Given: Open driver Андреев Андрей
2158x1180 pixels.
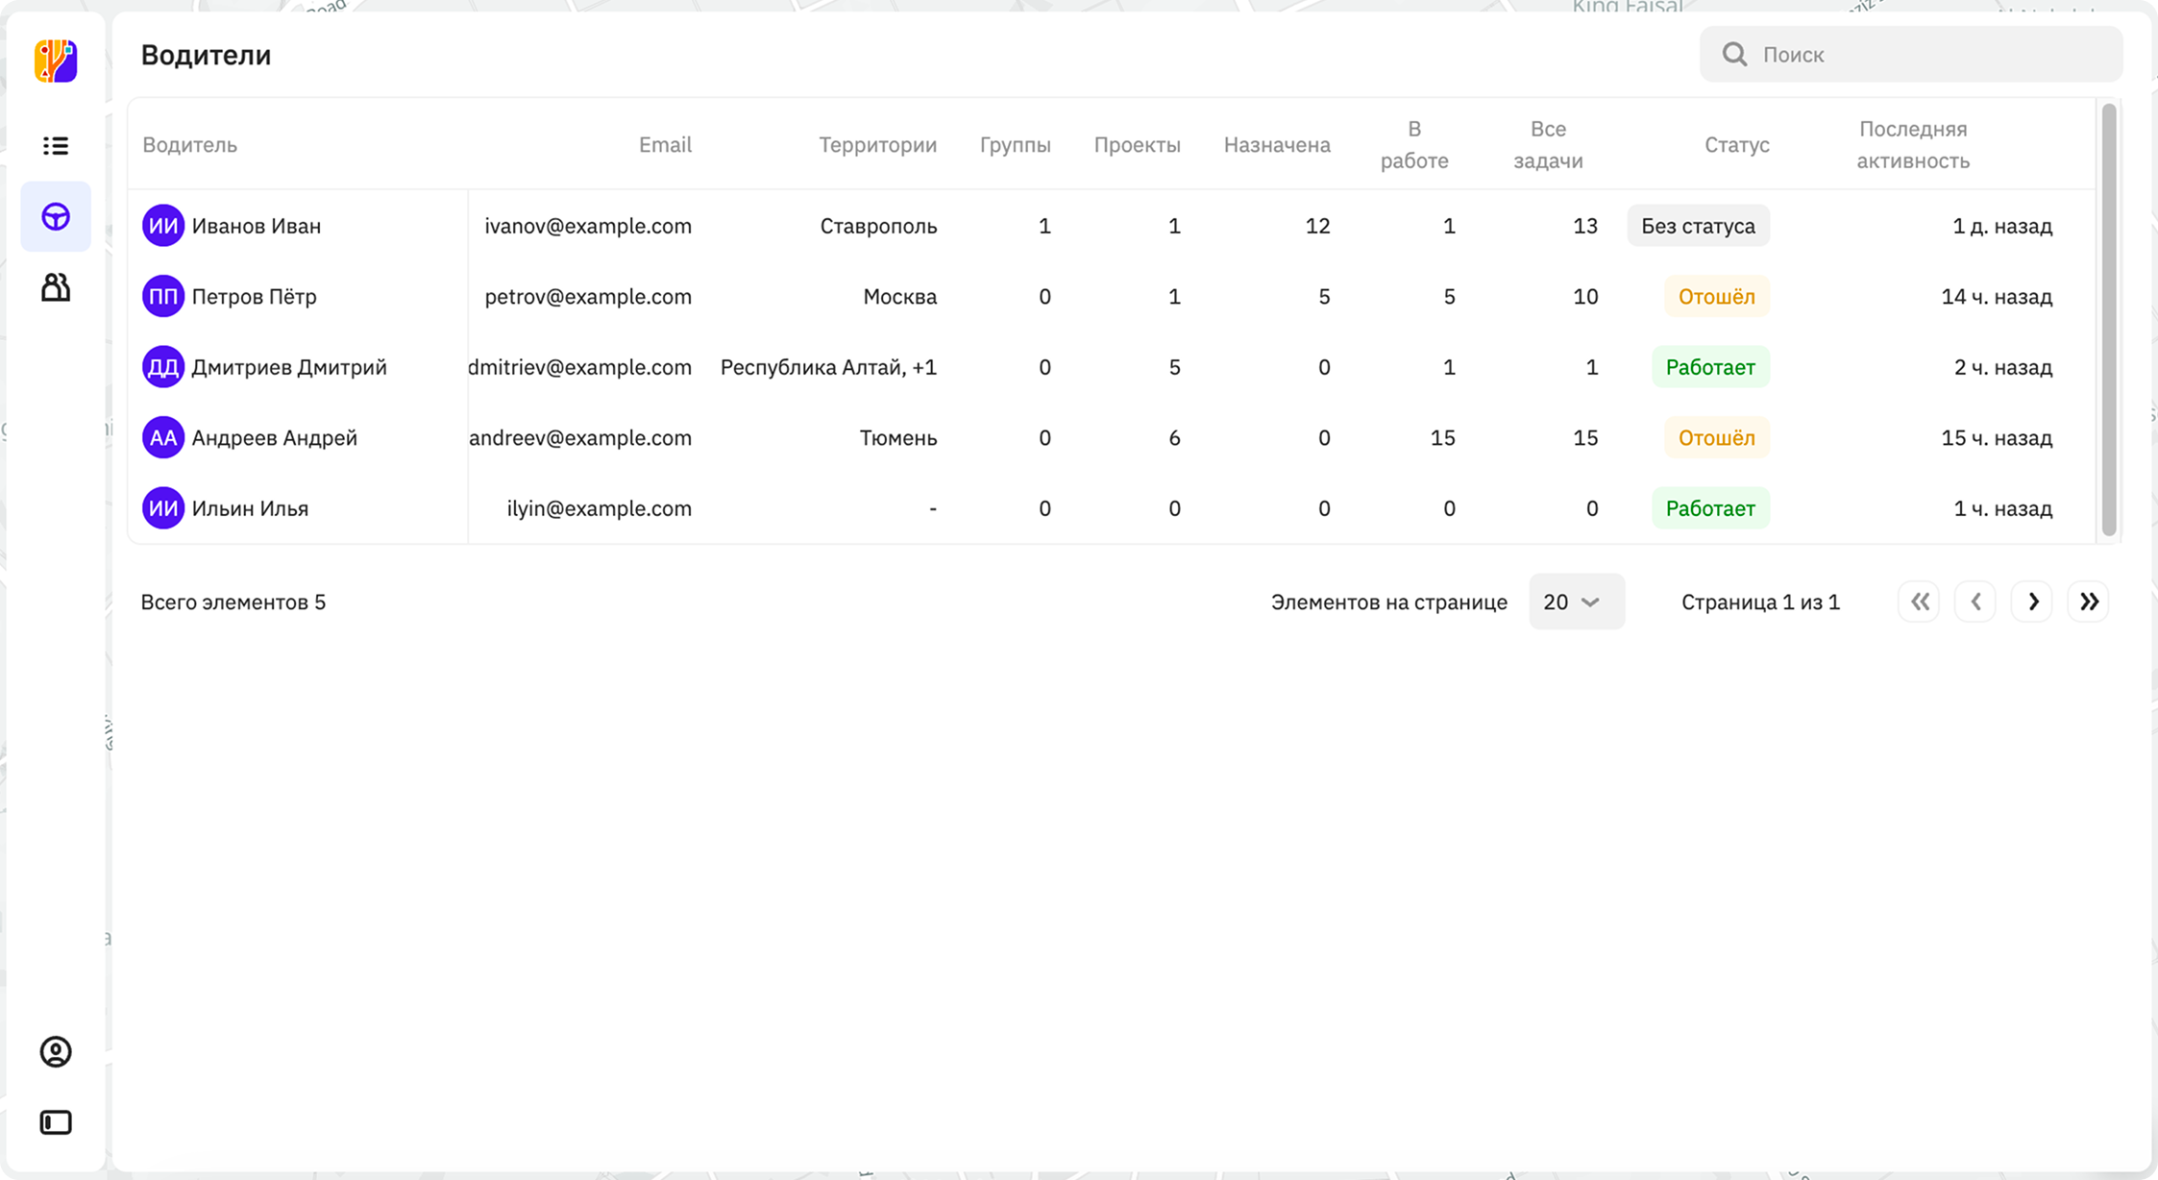Looking at the screenshot, I should (x=274, y=437).
